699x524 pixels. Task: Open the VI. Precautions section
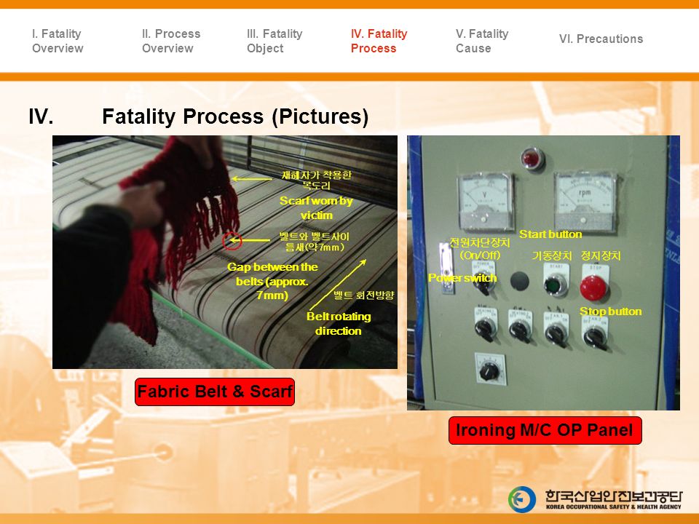click(x=601, y=39)
